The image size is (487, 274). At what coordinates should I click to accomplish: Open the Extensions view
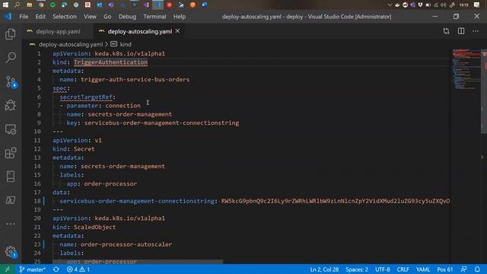click(x=11, y=153)
